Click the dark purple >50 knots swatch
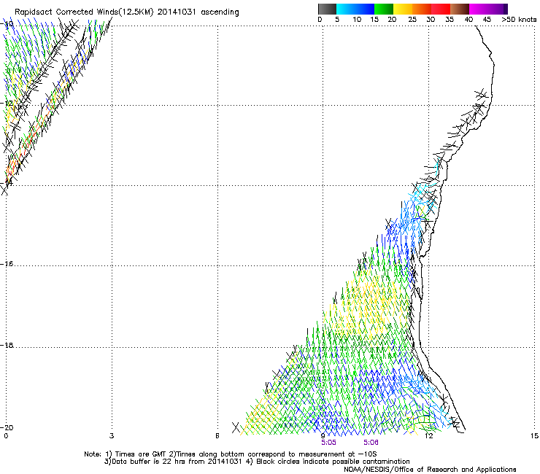Image resolution: width=540 pixels, height=474 pixels. pyautogui.click(x=505, y=9)
